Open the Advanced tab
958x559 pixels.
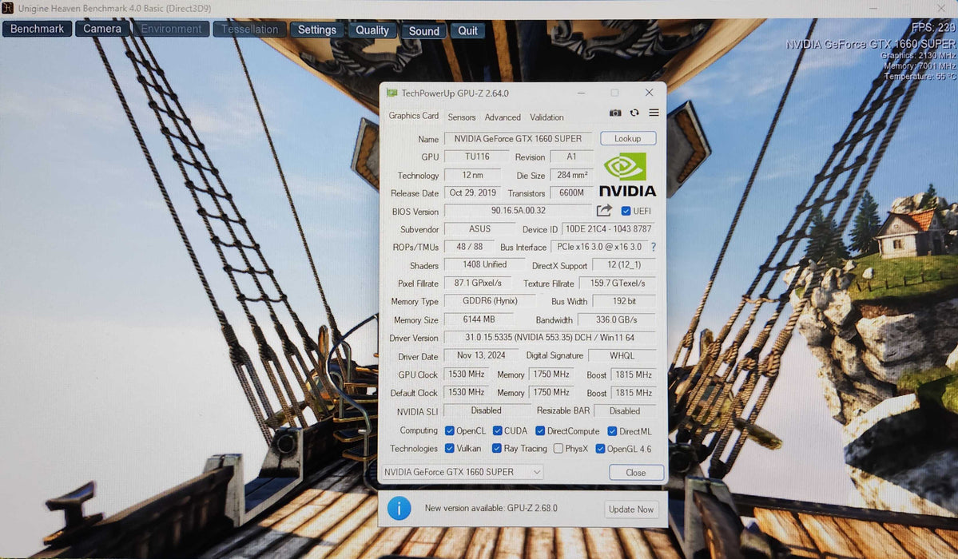[x=503, y=117]
